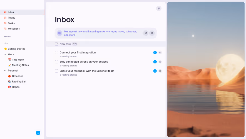Click the This Week calendar emoji icon
246x139 pixels.
(x=9, y=60)
